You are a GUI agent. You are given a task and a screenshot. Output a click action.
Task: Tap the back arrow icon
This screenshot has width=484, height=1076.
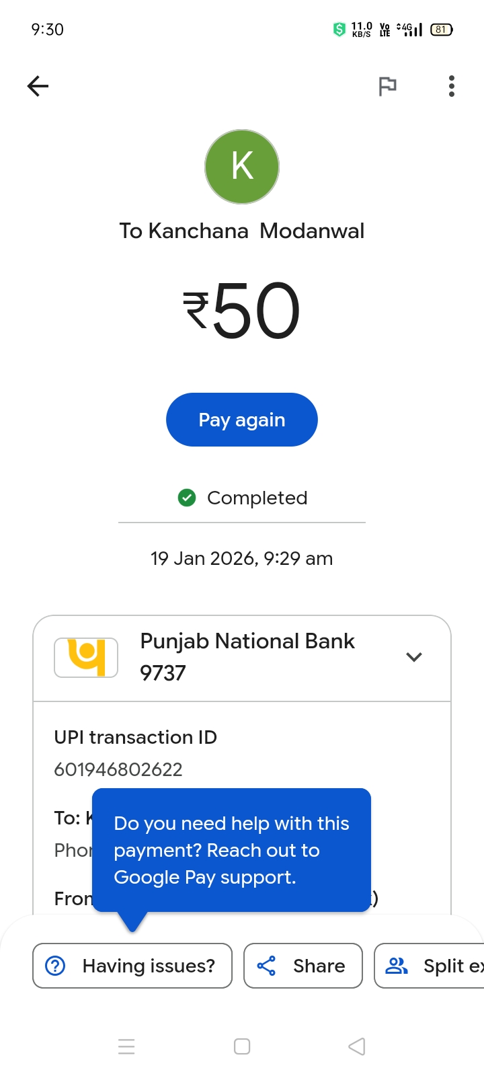(38, 86)
